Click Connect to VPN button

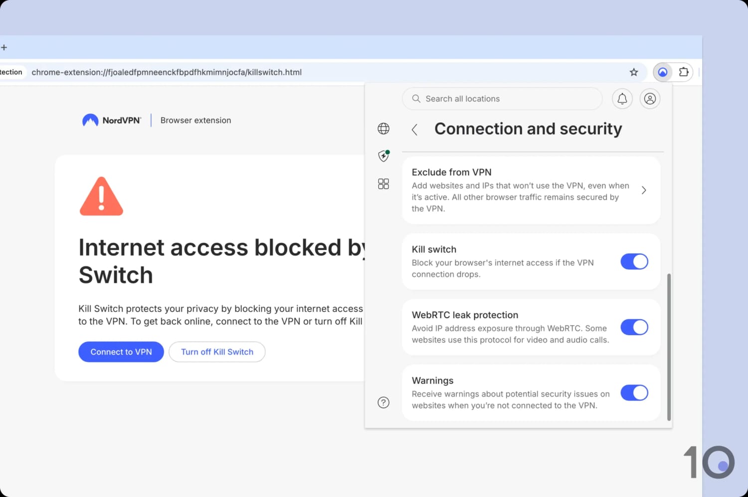coord(121,352)
